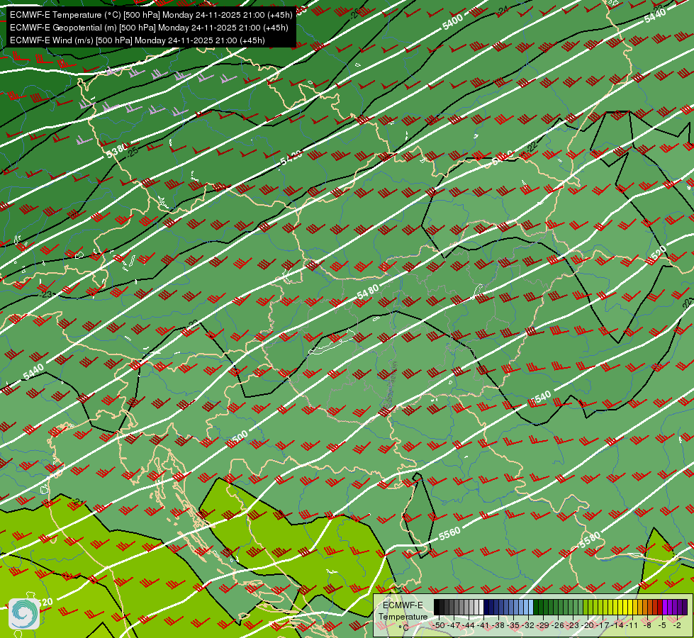Pick the bright purple swatch above -5

(x=665, y=607)
